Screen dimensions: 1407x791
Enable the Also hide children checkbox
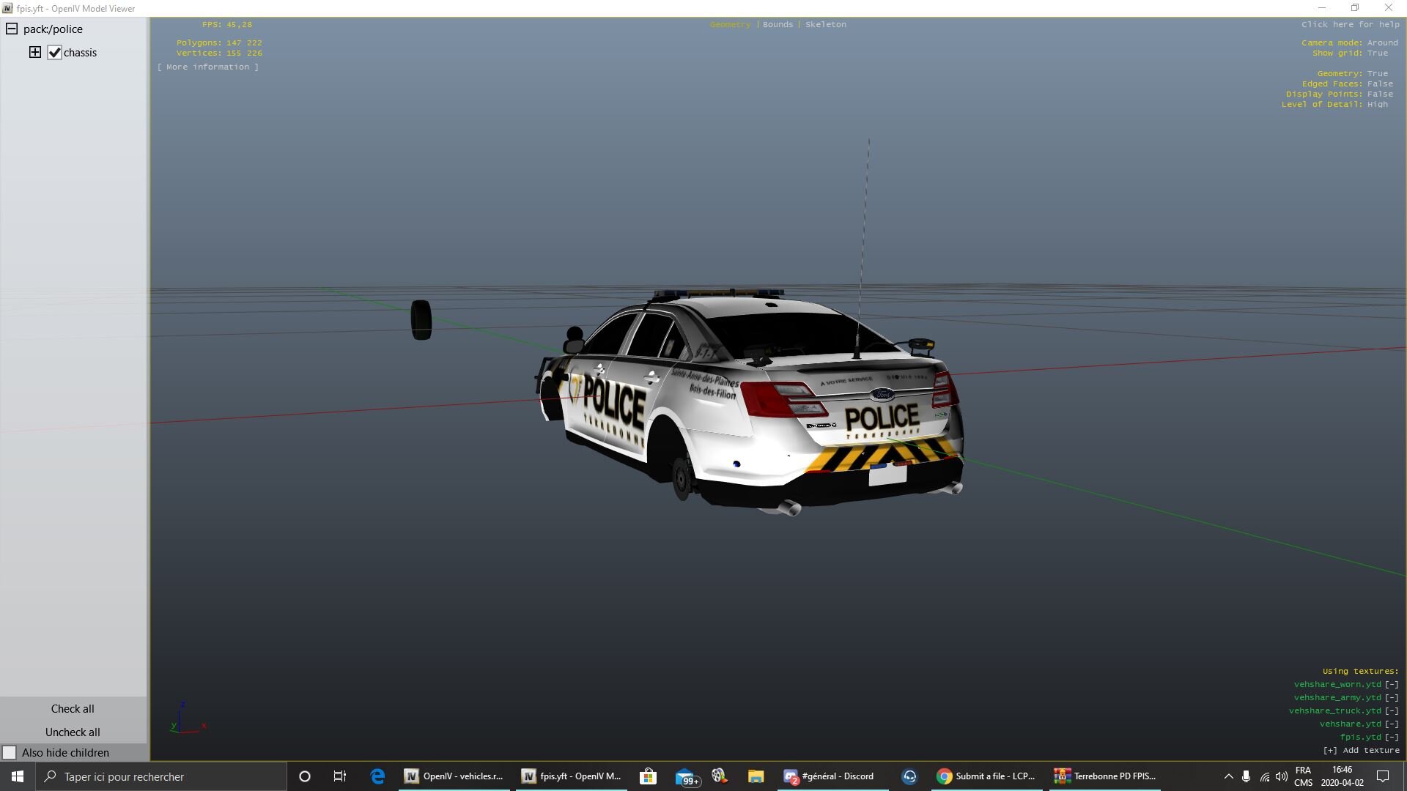[x=10, y=752]
